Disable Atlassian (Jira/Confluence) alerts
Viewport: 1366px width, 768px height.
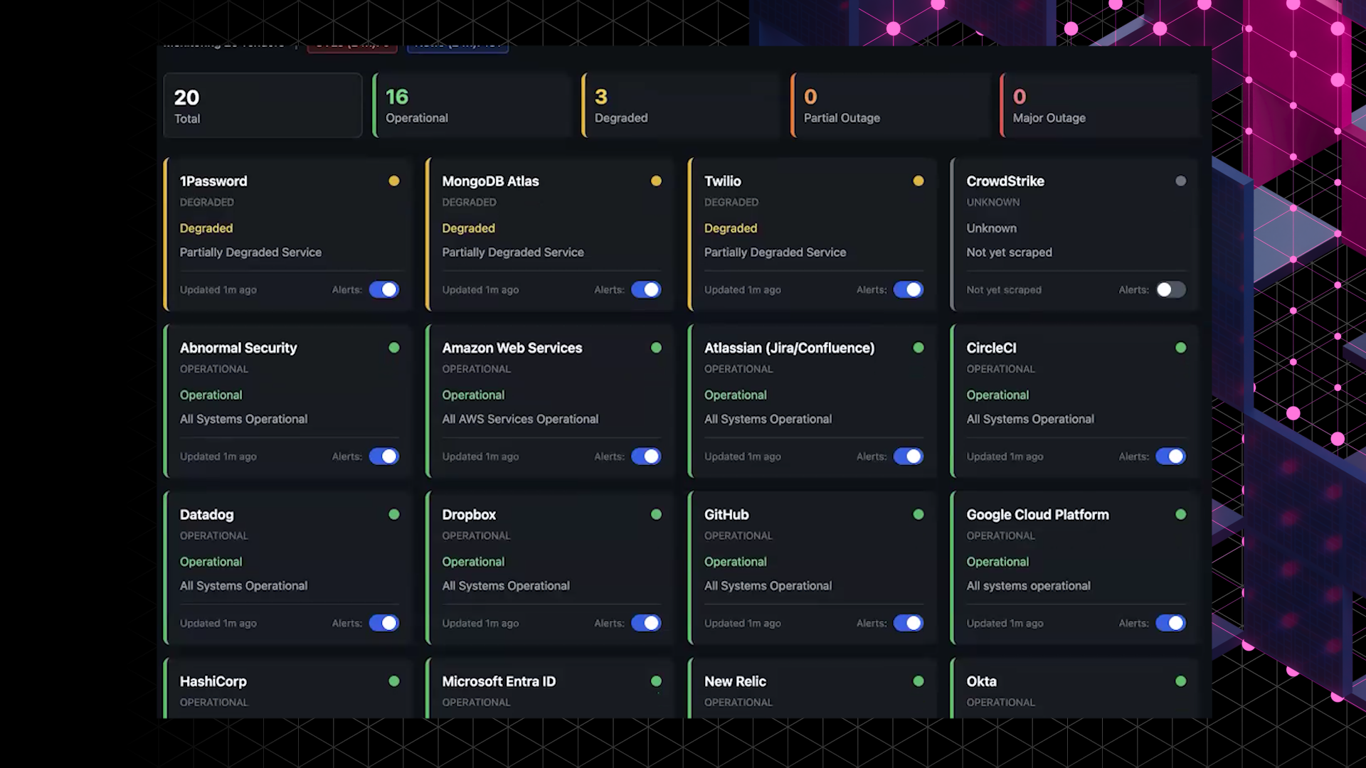(x=909, y=457)
